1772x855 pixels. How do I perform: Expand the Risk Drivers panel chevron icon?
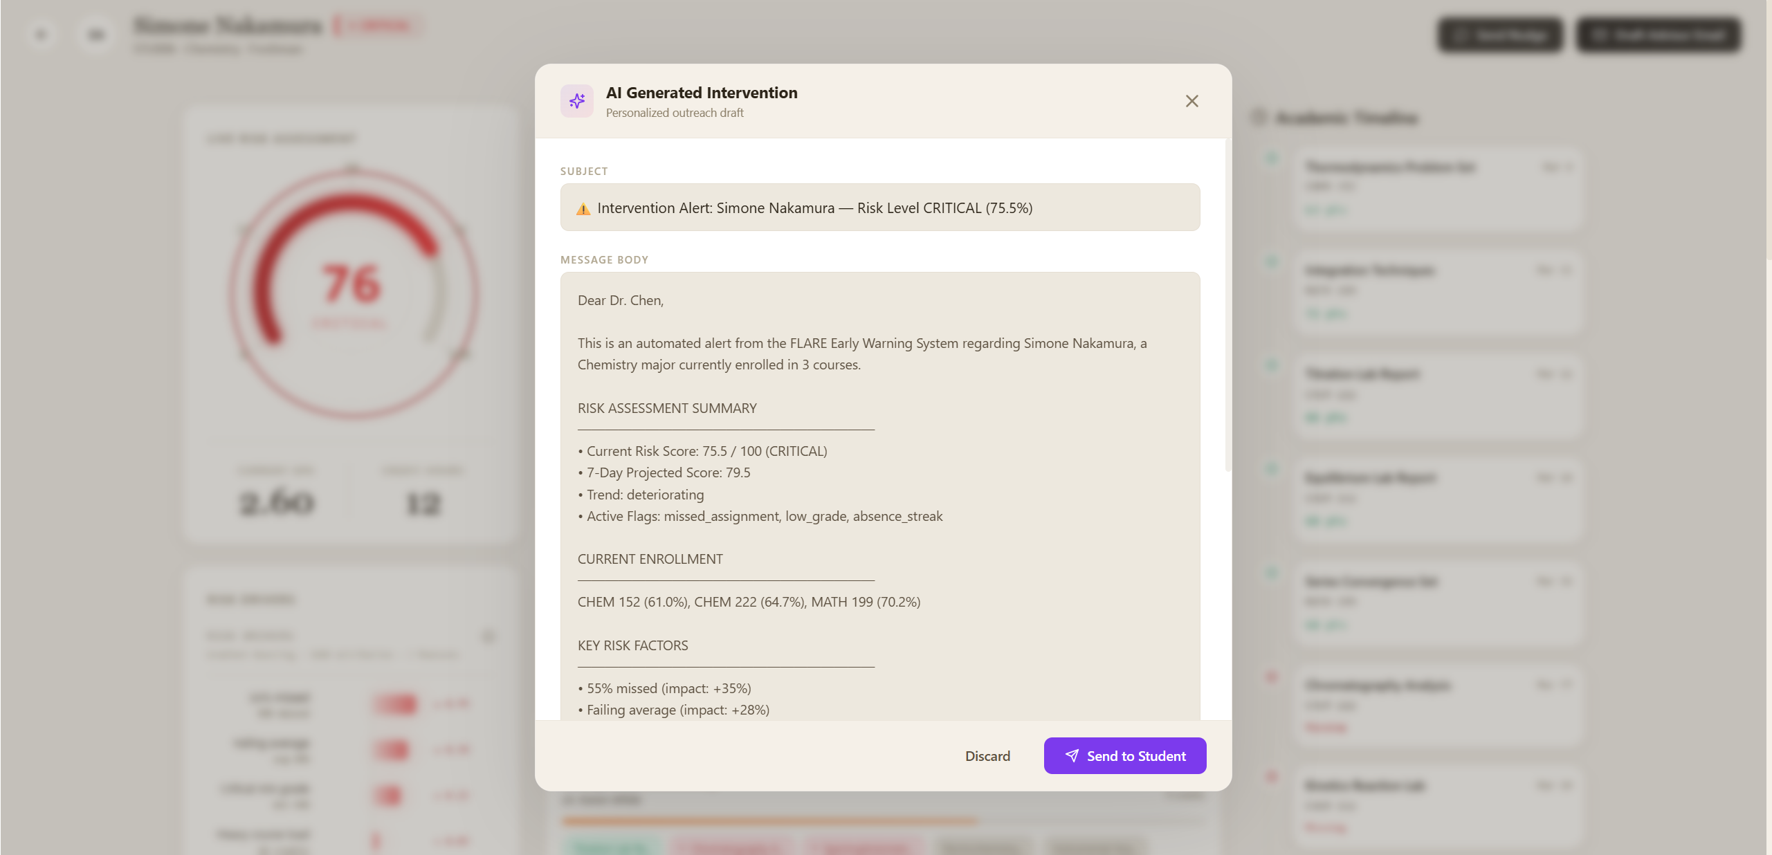(488, 636)
